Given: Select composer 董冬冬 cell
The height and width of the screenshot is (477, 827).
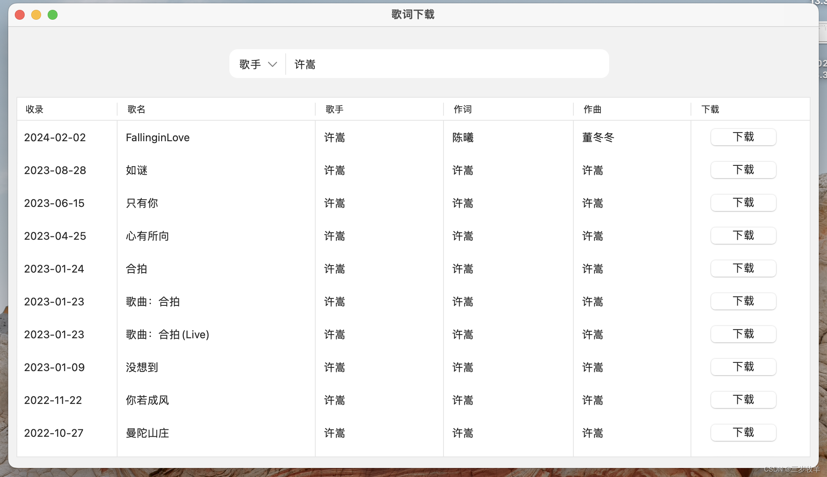Looking at the screenshot, I should tap(598, 138).
